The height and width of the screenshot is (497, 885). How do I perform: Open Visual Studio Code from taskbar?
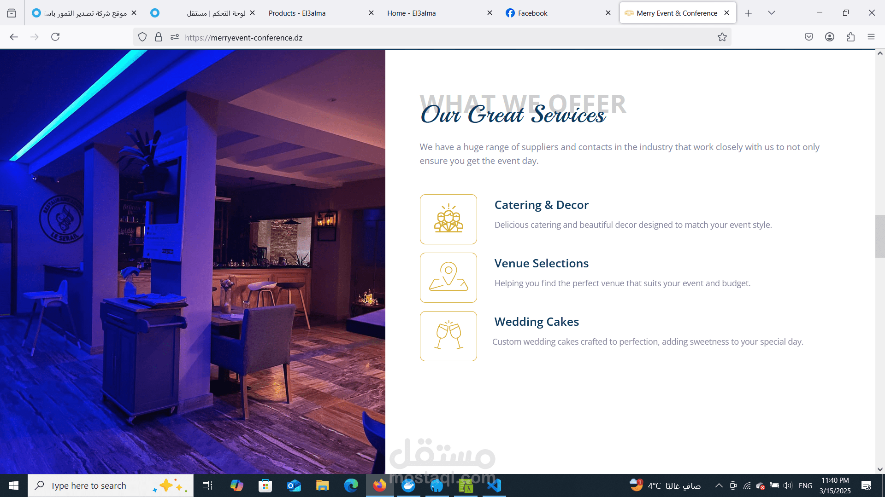(x=494, y=485)
